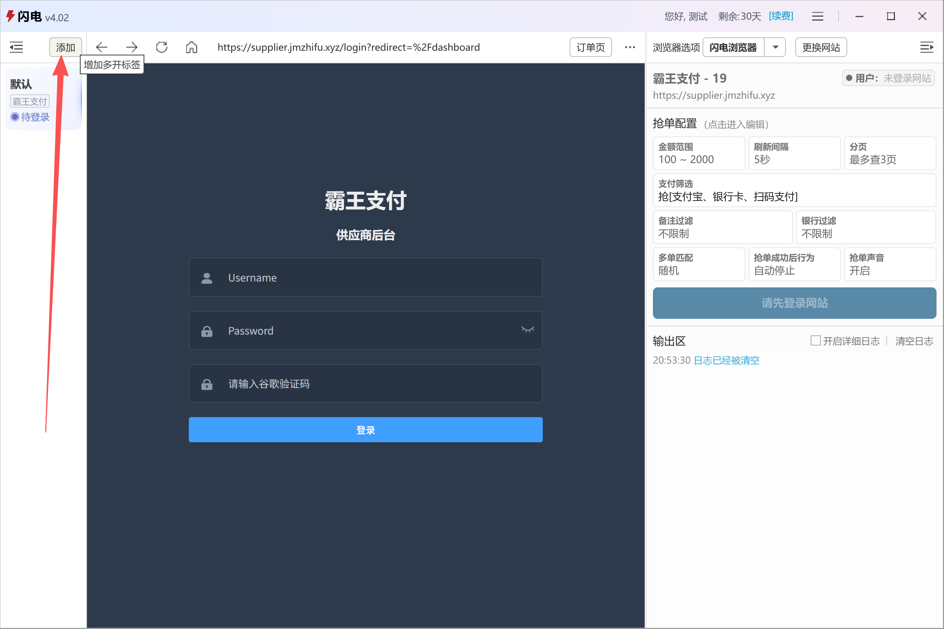Click the blue 登录 button
Screen dimensions: 944x629
point(365,430)
